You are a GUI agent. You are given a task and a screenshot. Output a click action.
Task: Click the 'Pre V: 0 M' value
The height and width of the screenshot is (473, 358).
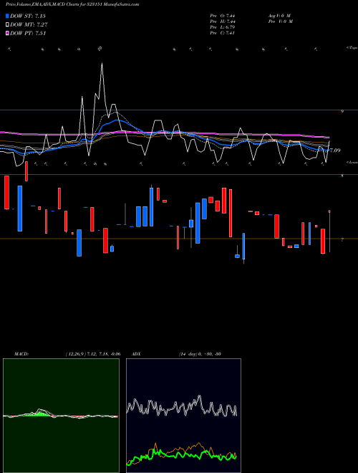280,21
